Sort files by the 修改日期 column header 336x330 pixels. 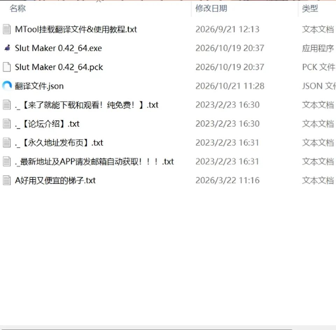pos(211,8)
